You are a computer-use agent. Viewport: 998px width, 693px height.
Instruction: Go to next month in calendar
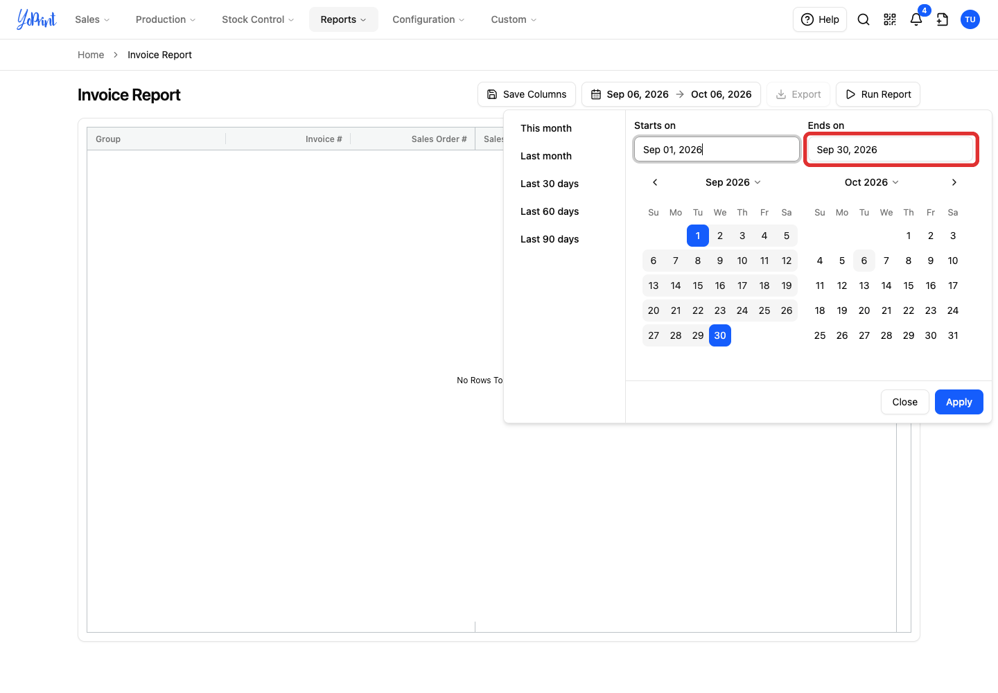tap(954, 182)
